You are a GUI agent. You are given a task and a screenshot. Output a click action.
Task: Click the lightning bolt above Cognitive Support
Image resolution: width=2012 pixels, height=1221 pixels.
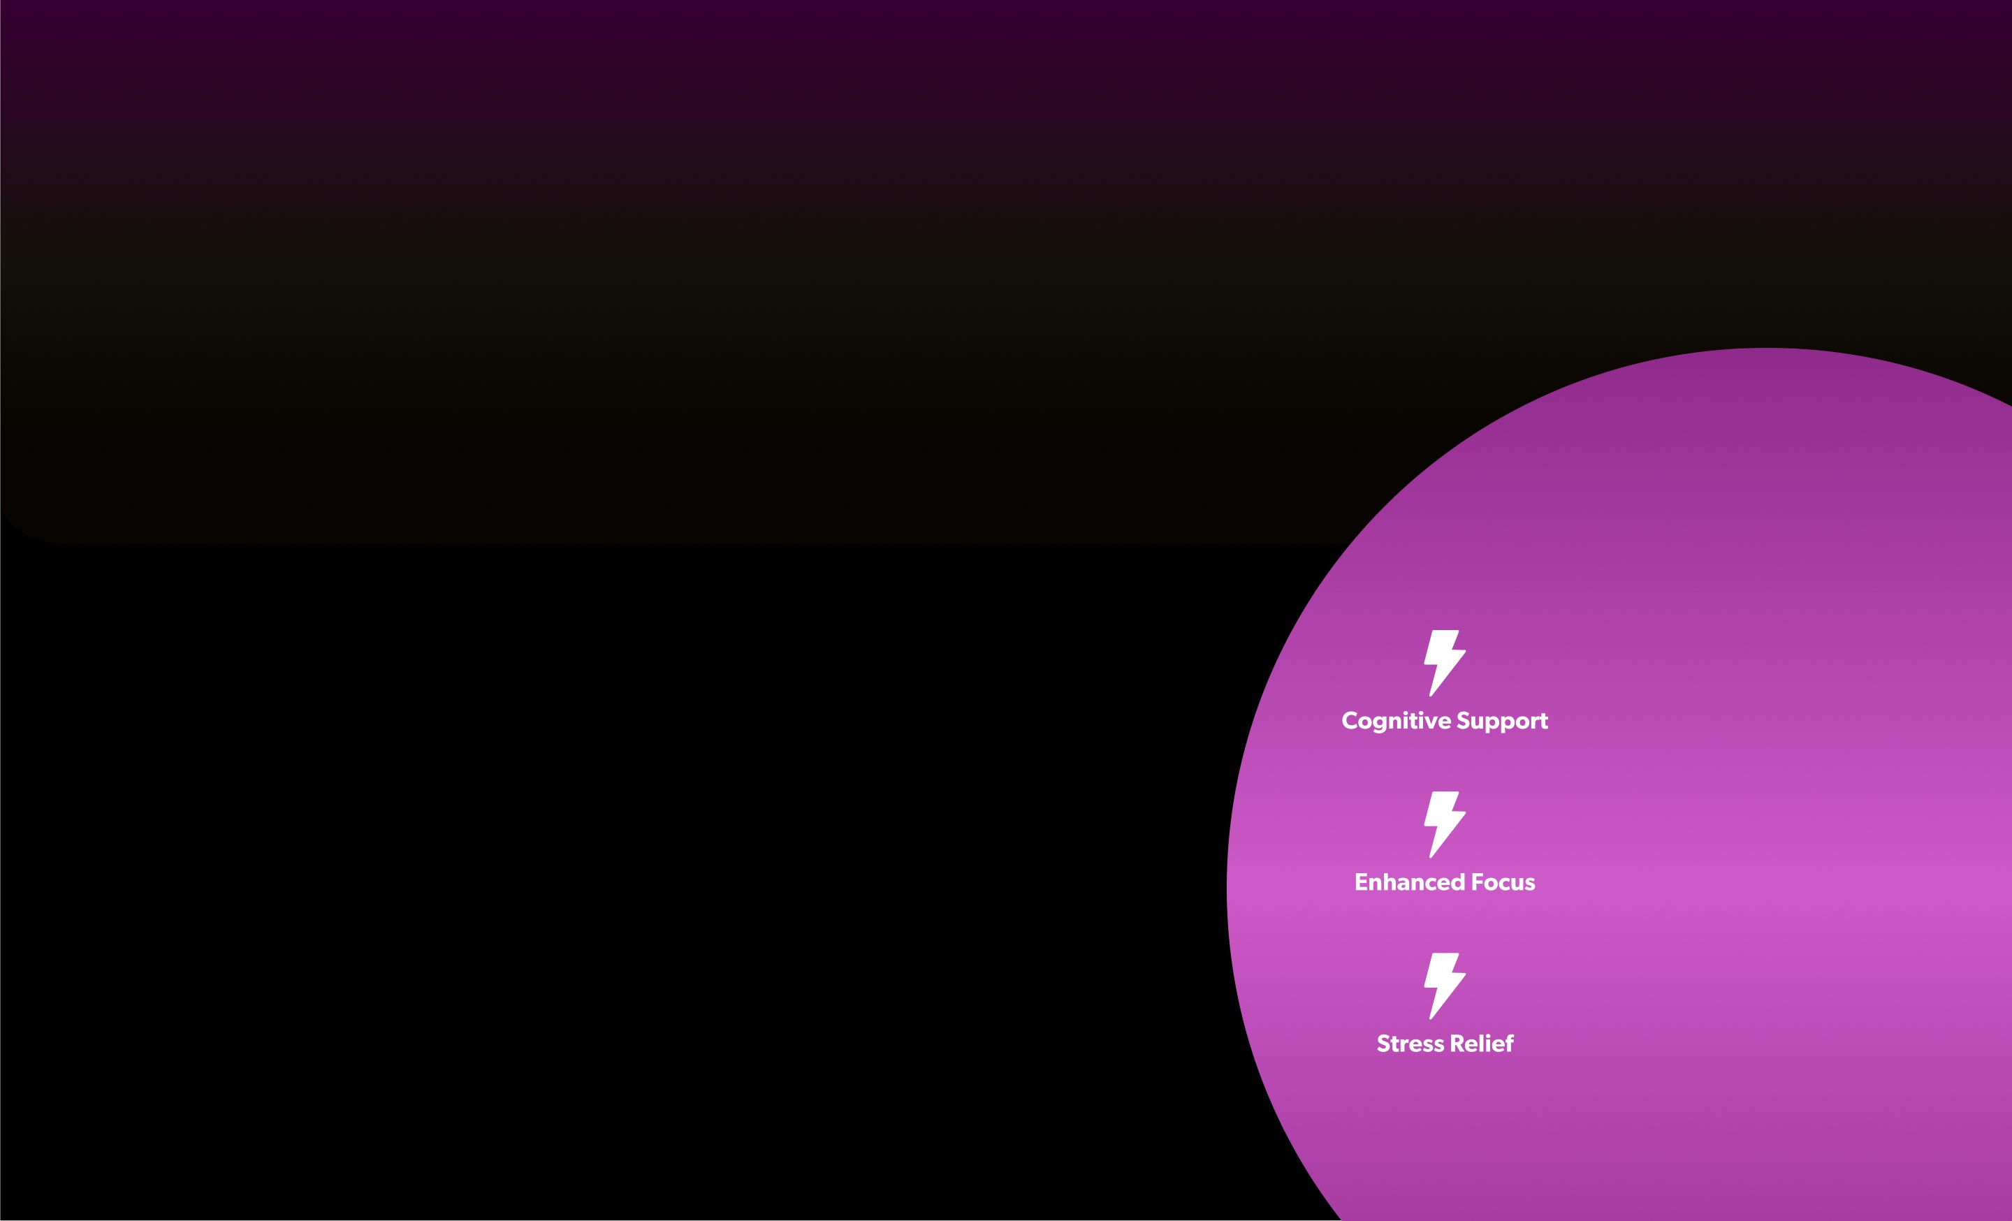(1443, 662)
